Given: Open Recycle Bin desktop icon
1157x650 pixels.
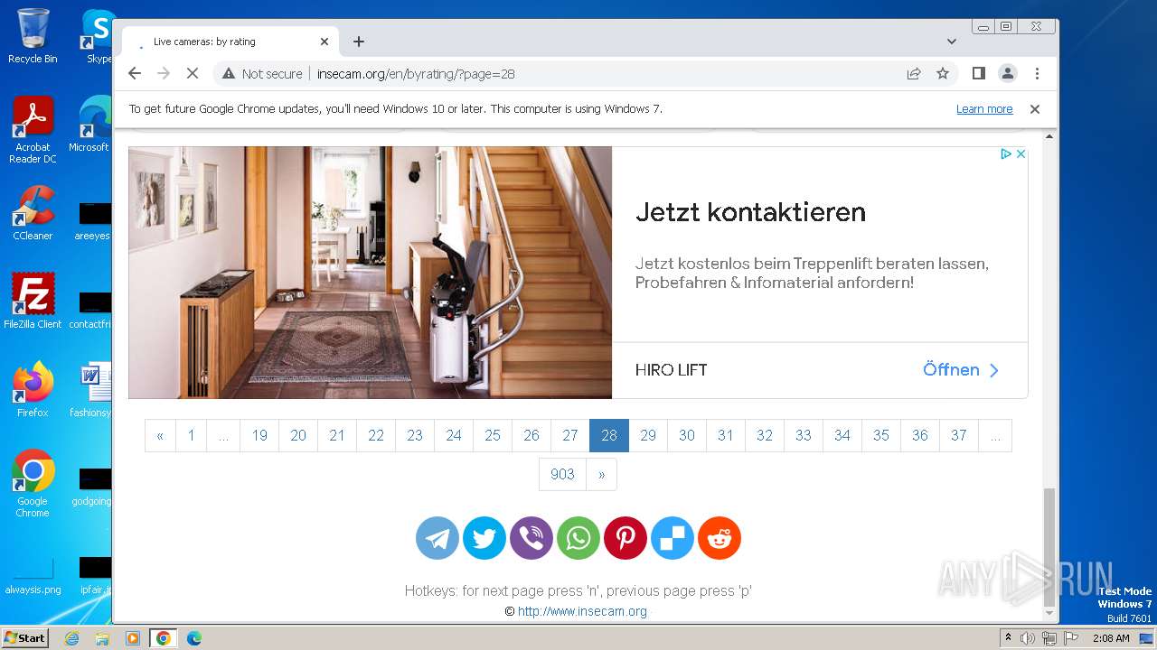Looking at the screenshot, I should [x=33, y=36].
